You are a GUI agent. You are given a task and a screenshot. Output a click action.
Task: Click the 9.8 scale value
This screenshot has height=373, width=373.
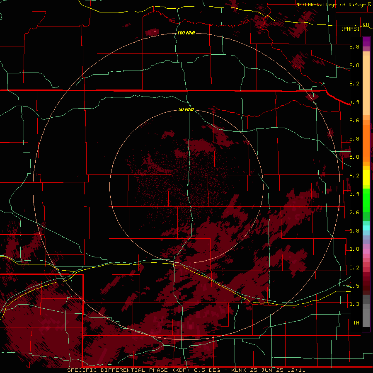(354, 46)
